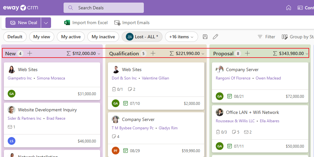Open Ella Albares contact link
The width and height of the screenshot is (314, 157).
click(x=270, y=121)
